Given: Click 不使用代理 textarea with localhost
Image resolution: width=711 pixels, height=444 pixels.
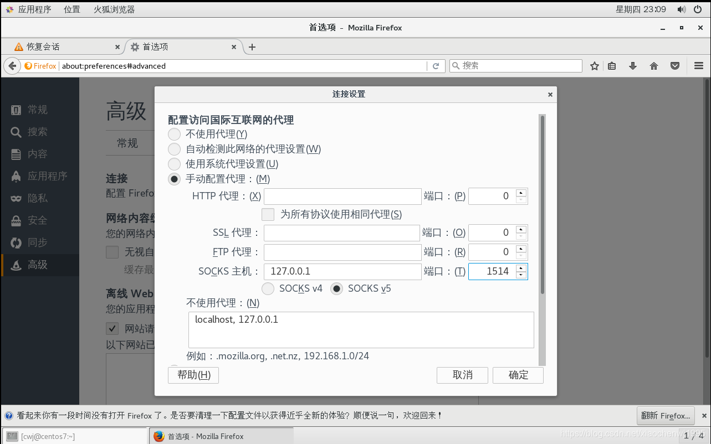Looking at the screenshot, I should 361,330.
